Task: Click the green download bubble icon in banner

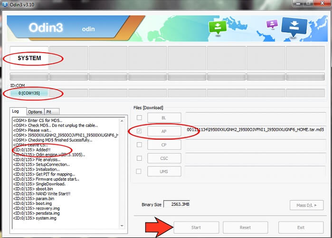Action: (218, 27)
